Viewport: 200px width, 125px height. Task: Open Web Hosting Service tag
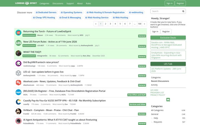point(97,17)
